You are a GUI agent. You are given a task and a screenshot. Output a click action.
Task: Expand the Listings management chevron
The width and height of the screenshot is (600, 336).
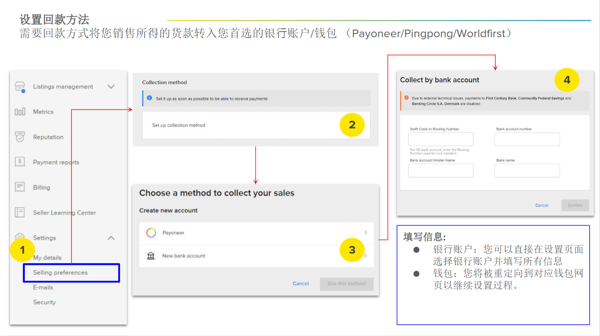point(111,87)
